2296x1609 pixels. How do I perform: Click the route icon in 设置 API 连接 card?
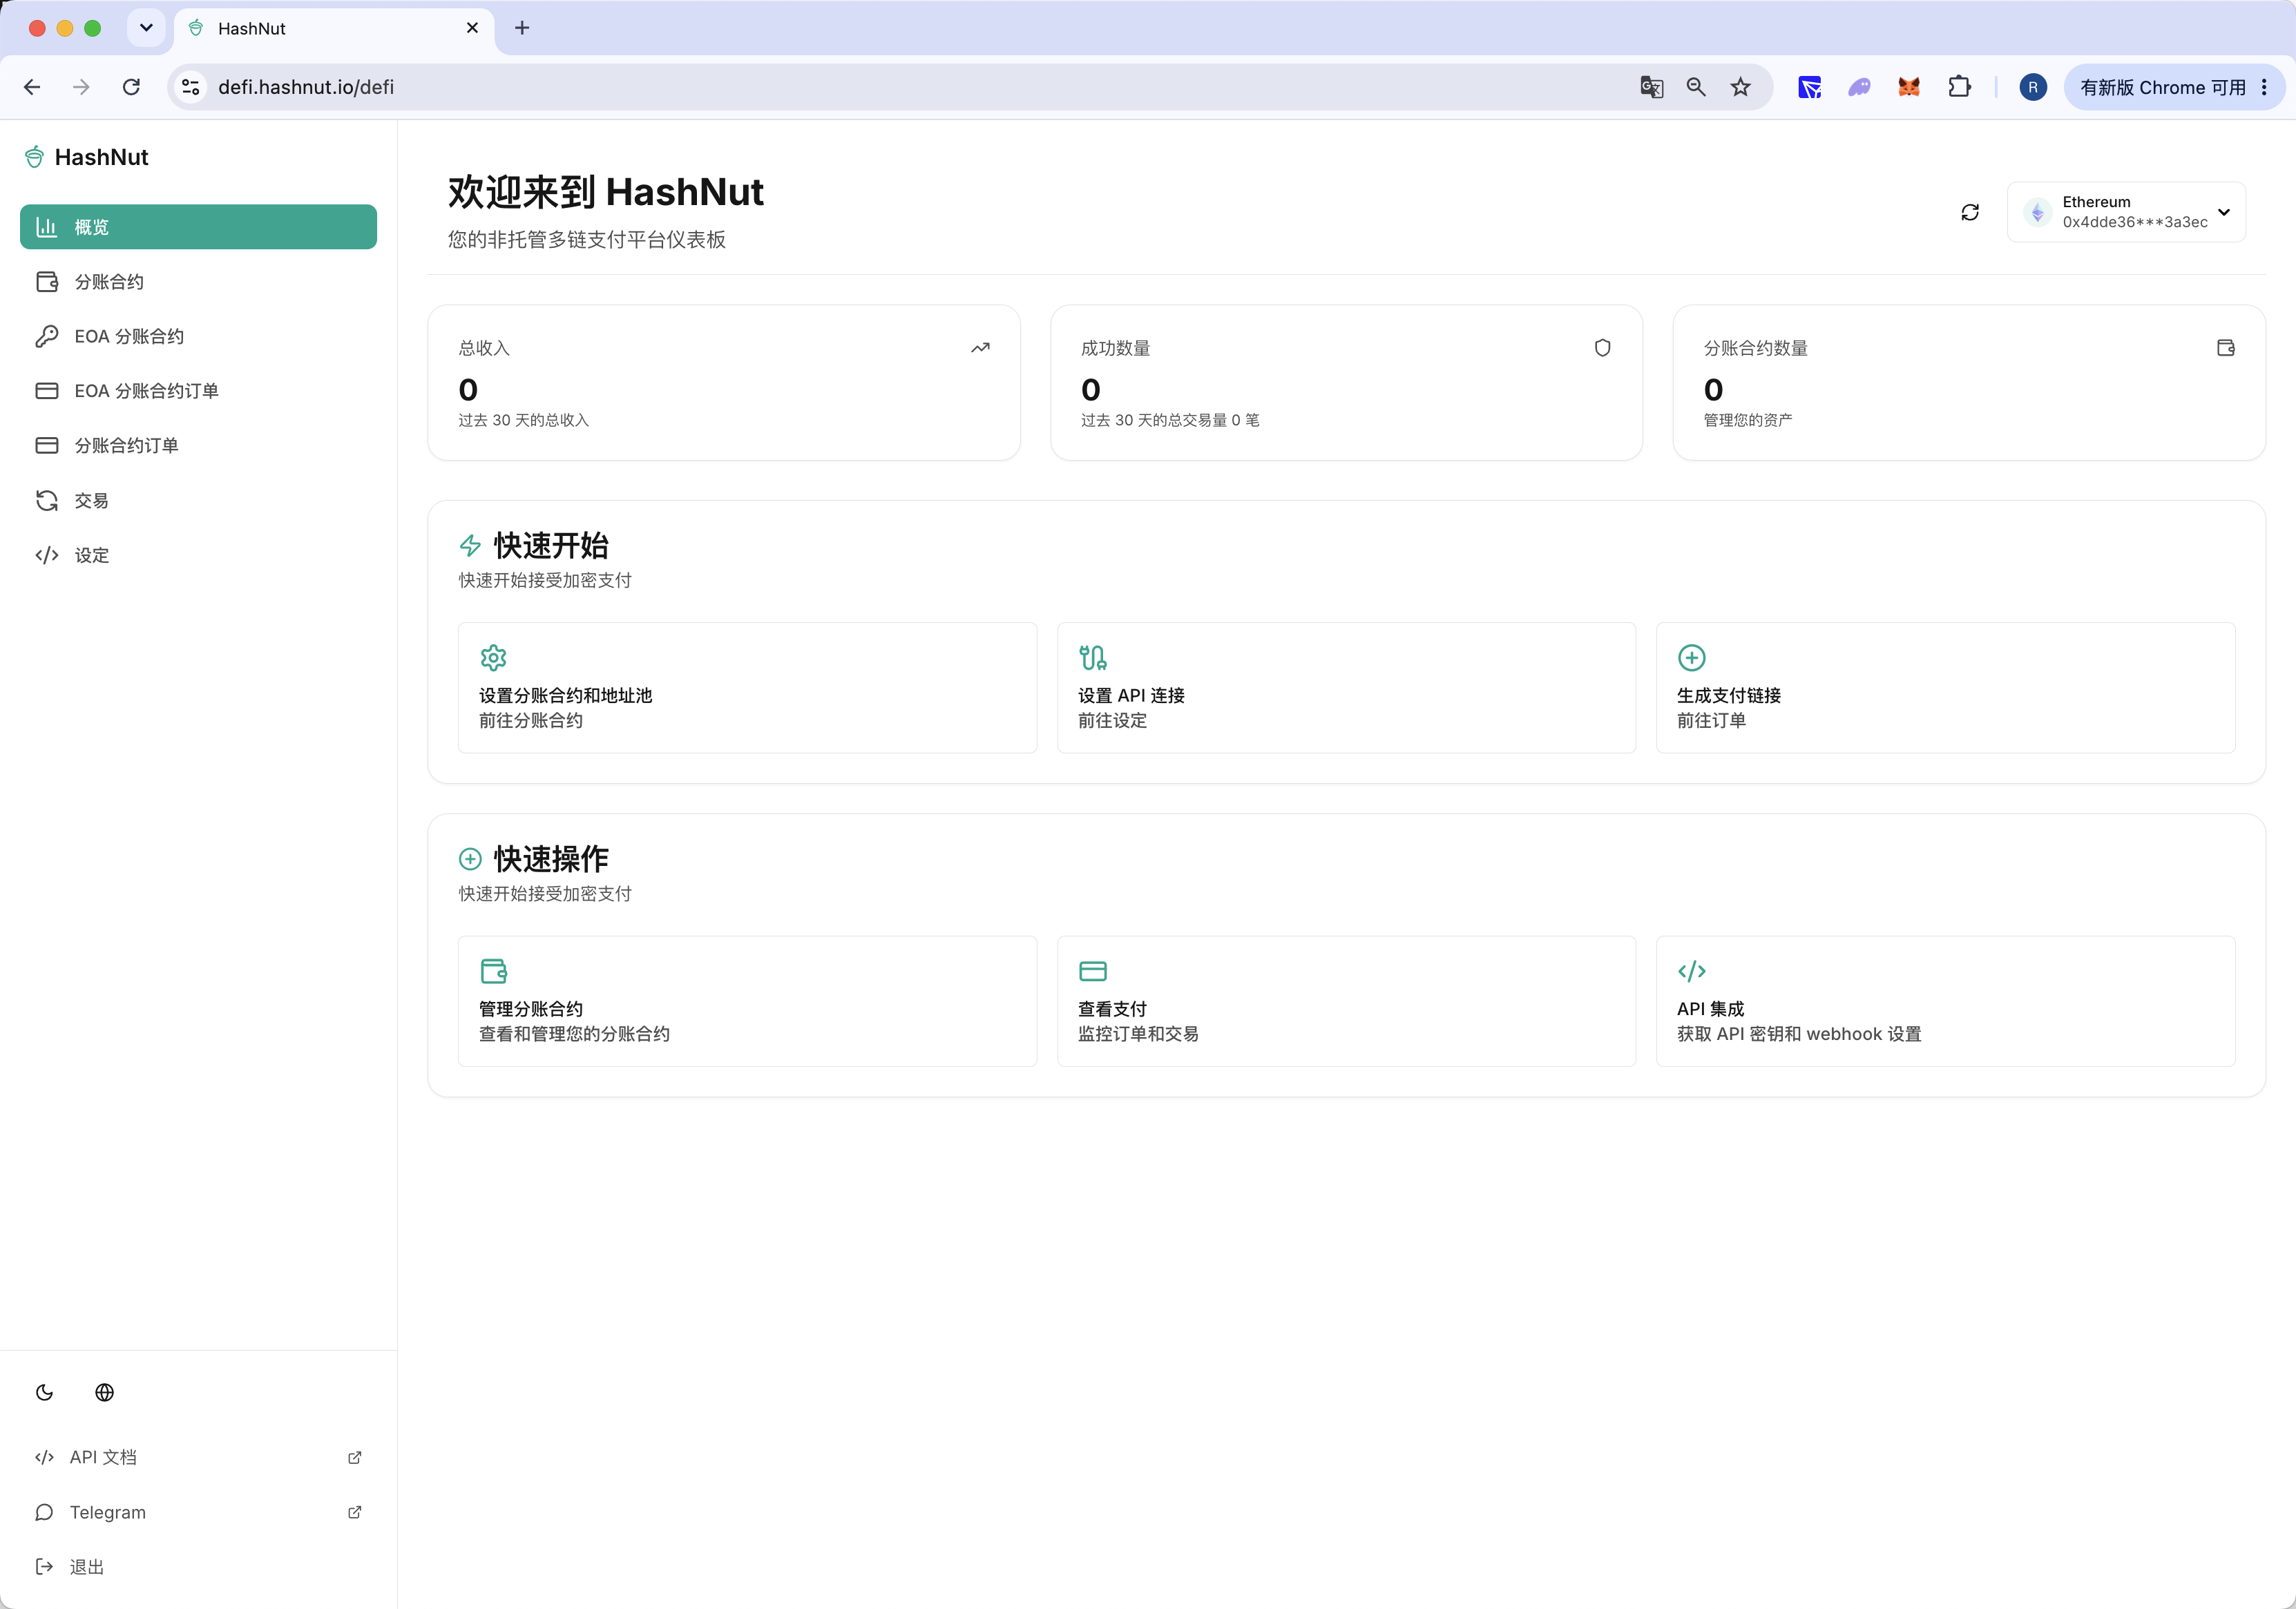tap(1092, 658)
